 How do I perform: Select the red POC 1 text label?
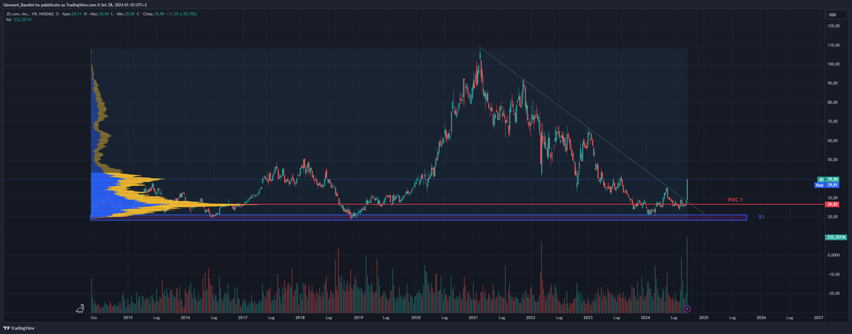click(735, 200)
